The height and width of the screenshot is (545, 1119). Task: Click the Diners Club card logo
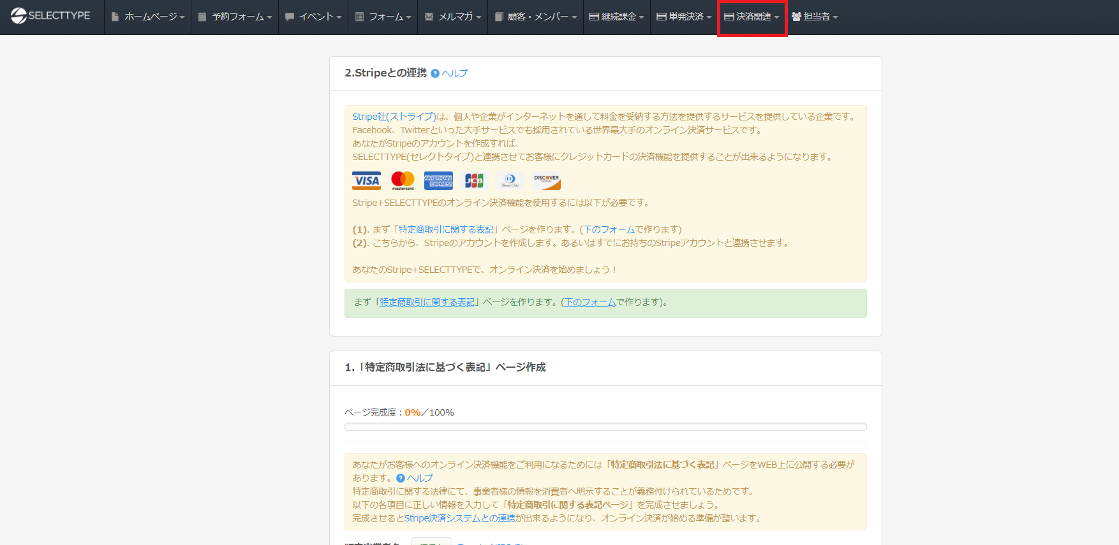point(510,180)
